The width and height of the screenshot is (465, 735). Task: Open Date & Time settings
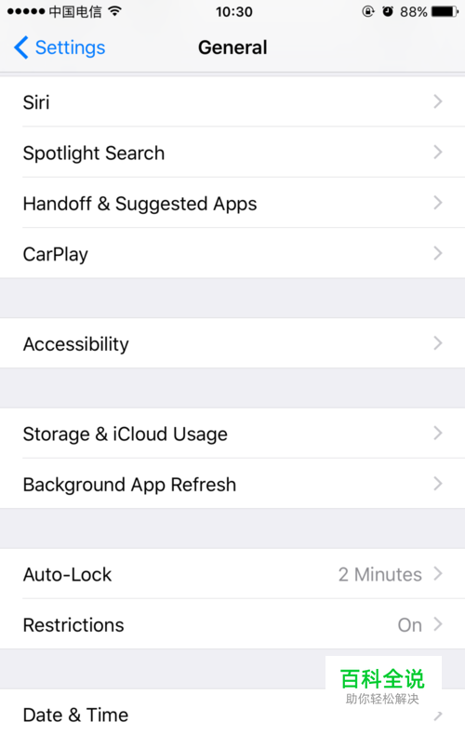click(232, 713)
